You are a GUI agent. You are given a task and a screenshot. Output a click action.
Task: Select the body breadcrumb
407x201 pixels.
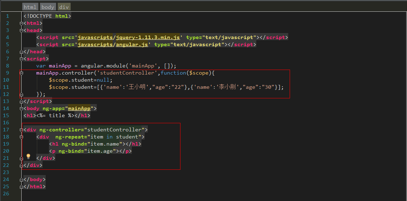(x=48, y=7)
